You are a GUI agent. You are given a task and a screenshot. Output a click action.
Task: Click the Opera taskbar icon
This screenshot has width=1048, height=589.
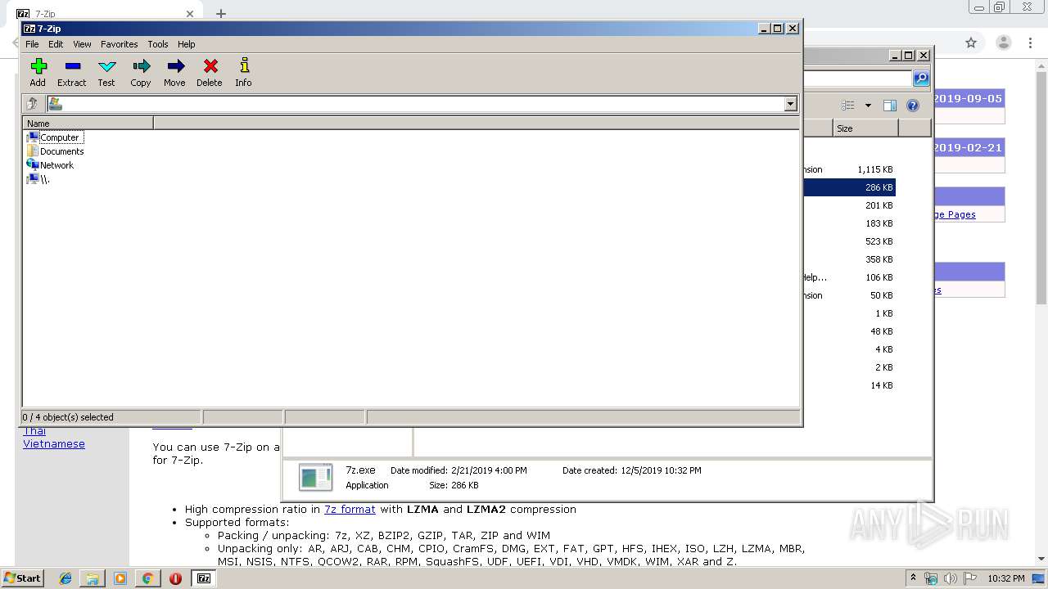tap(175, 578)
